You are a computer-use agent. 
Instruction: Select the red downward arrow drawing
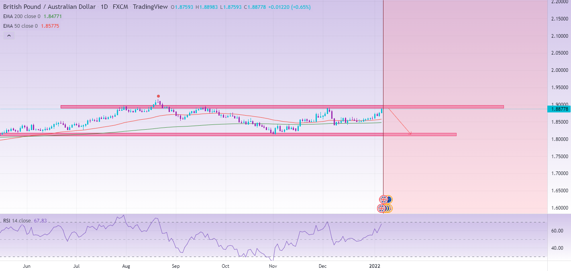pyautogui.click(x=400, y=122)
